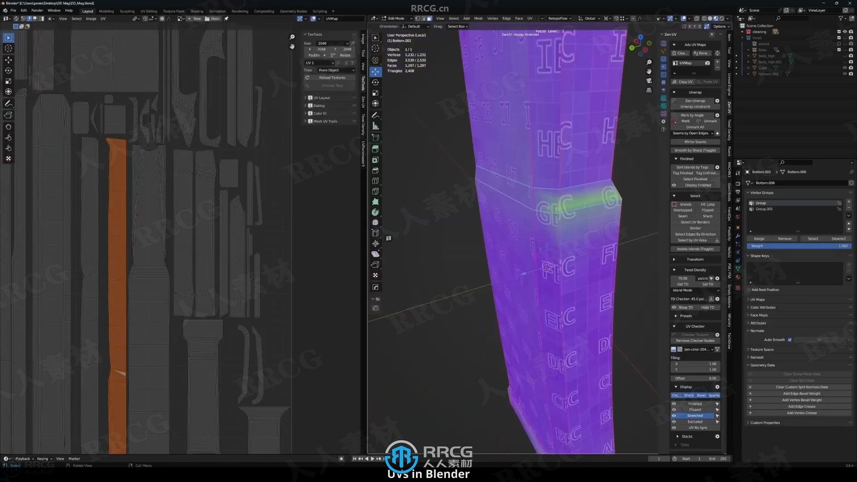Open the Seams by Open Edges dropdown
Viewport: 857px width, 482px height.
click(x=693, y=133)
